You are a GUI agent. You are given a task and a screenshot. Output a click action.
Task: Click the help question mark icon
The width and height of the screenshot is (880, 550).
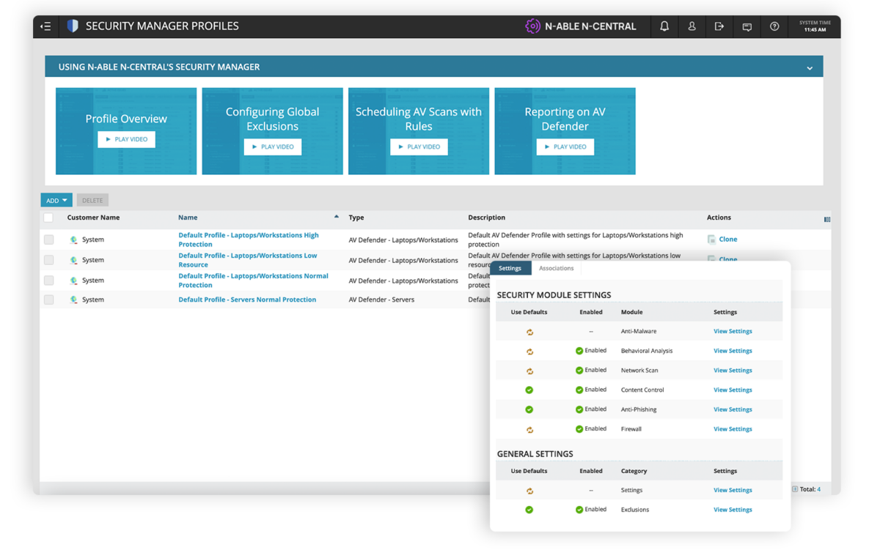click(x=774, y=26)
